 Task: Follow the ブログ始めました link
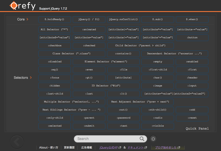click(x=168, y=147)
